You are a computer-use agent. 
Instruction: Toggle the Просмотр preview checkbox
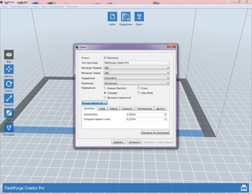(105, 57)
